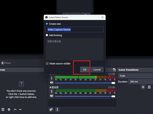
Task: Add a scene transition with plus icon
Action: (x=143, y=87)
